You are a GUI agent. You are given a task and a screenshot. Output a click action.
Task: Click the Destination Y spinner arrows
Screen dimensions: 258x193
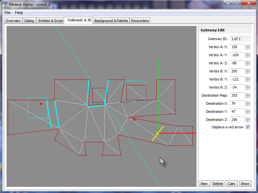248,112
